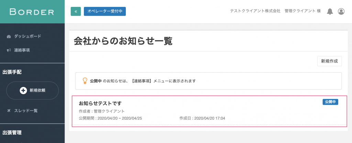Open スレッド一覧 in the sidebar

click(26, 111)
